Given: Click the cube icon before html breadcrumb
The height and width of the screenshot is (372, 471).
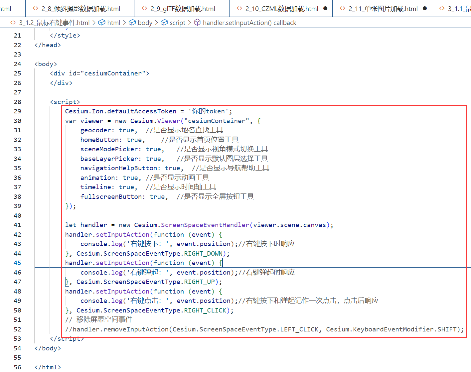Looking at the screenshot, I should click(102, 23).
